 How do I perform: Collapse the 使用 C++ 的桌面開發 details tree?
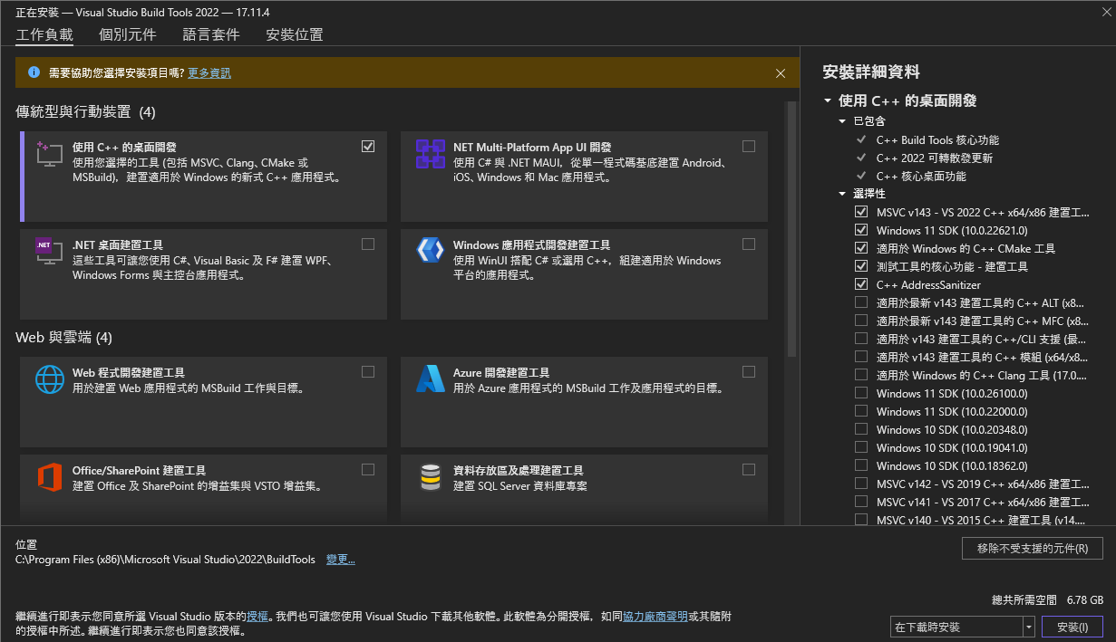(x=828, y=101)
